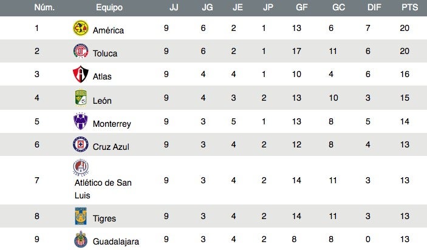Click the Toluca team logo
The width and height of the screenshot is (427, 250).
[81, 52]
